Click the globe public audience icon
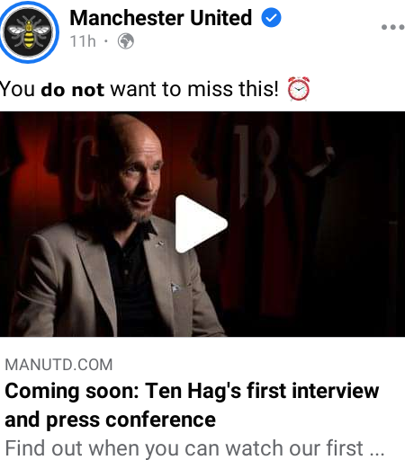 126,41
